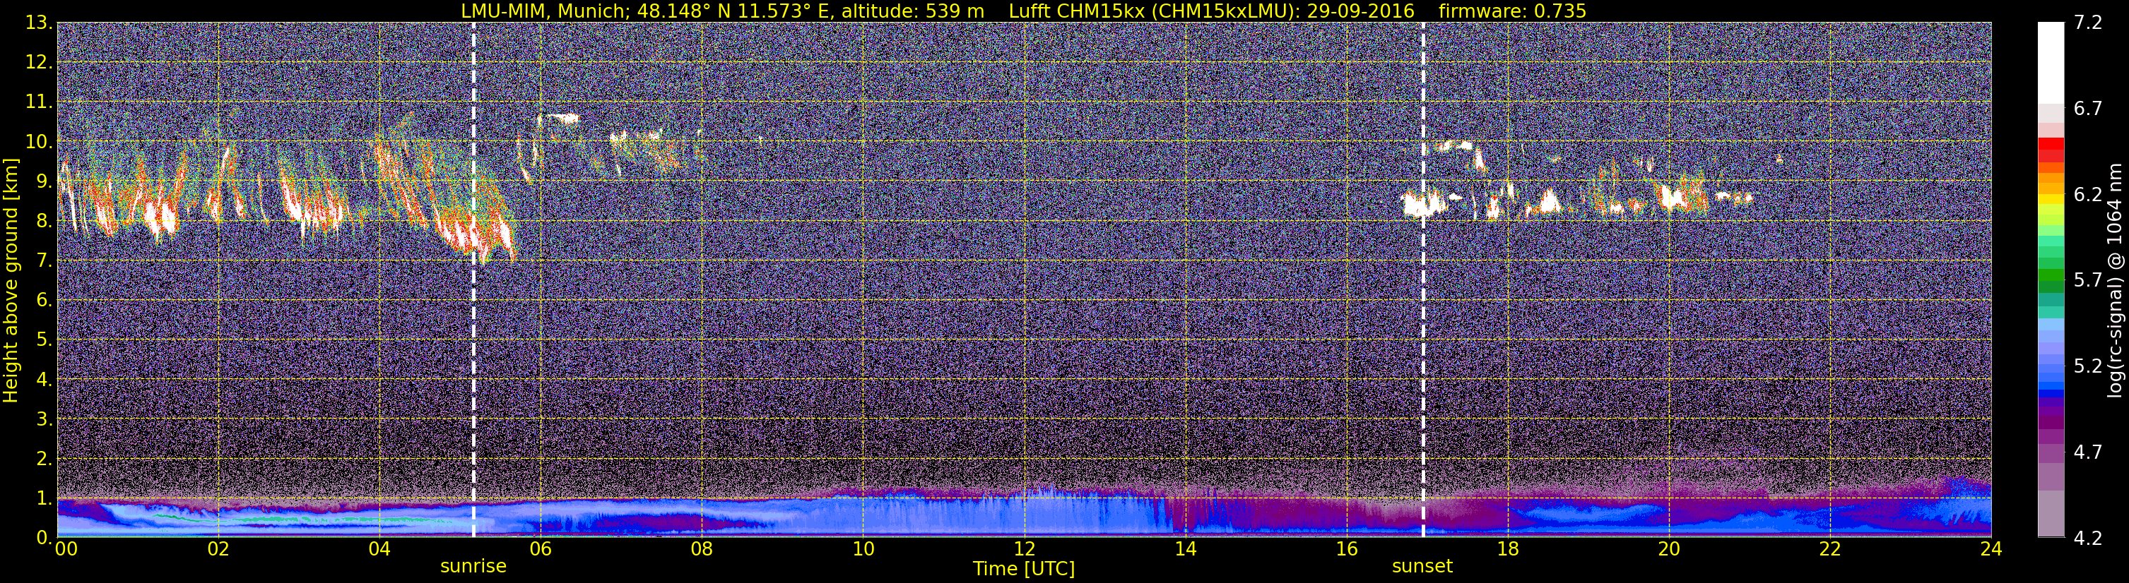
Task: Click time axis tick label '24'
Action: click(1991, 549)
